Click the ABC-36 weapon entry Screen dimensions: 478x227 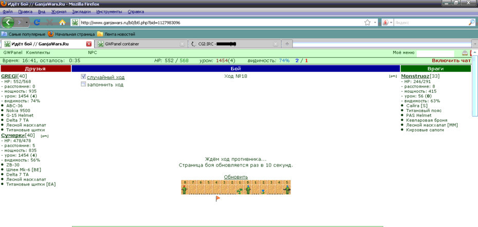coord(14,106)
